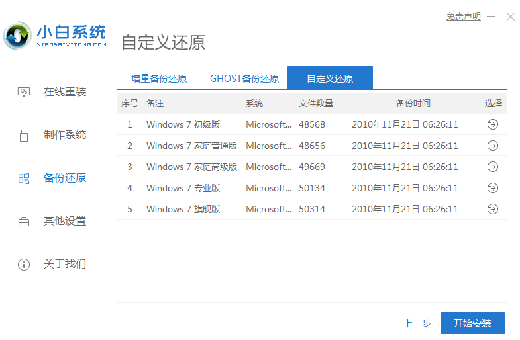
Task: Click restore icon for Windows 7 专业版
Action: [x=492, y=188]
